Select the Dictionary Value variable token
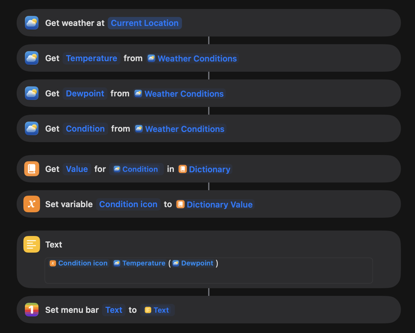The height and width of the screenshot is (333, 415). pos(215,205)
